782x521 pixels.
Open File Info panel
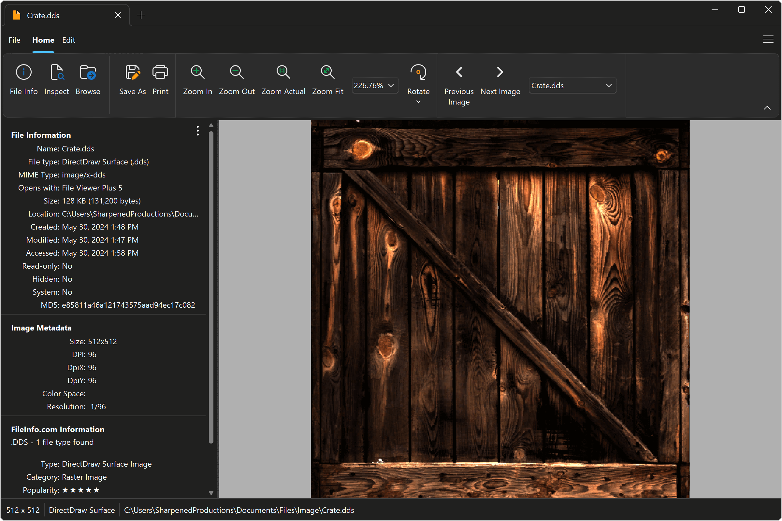[x=23, y=80]
